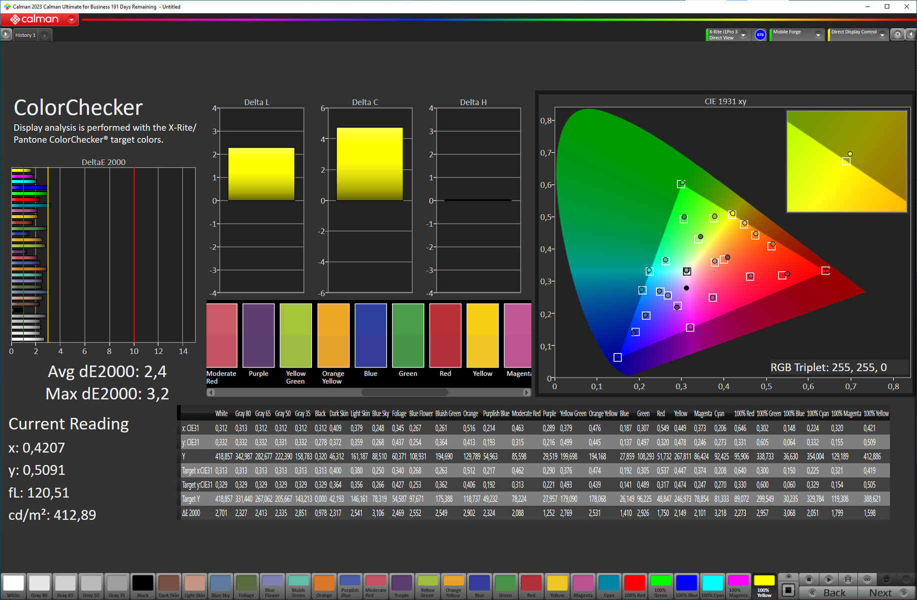Image resolution: width=917 pixels, height=600 pixels.
Task: Switch to the History 1 tab
Action: pyautogui.click(x=25, y=35)
